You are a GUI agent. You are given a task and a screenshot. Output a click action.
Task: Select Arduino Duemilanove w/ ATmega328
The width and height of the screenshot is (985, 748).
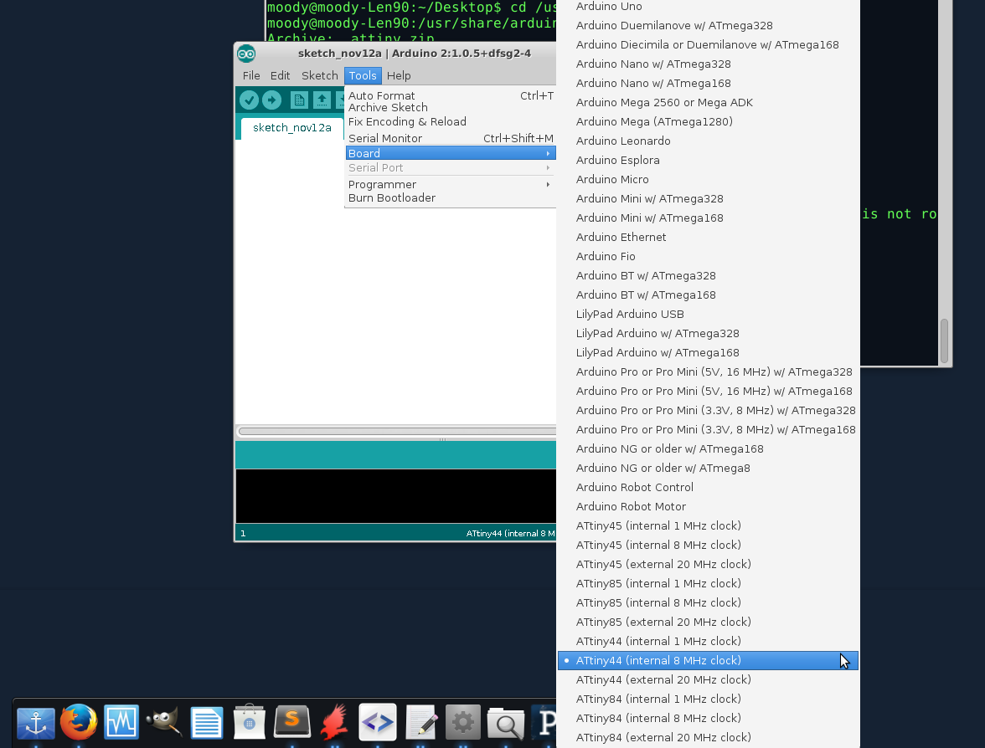point(708,26)
